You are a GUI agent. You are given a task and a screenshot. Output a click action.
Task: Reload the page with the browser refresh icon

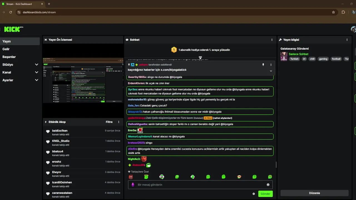11,12
